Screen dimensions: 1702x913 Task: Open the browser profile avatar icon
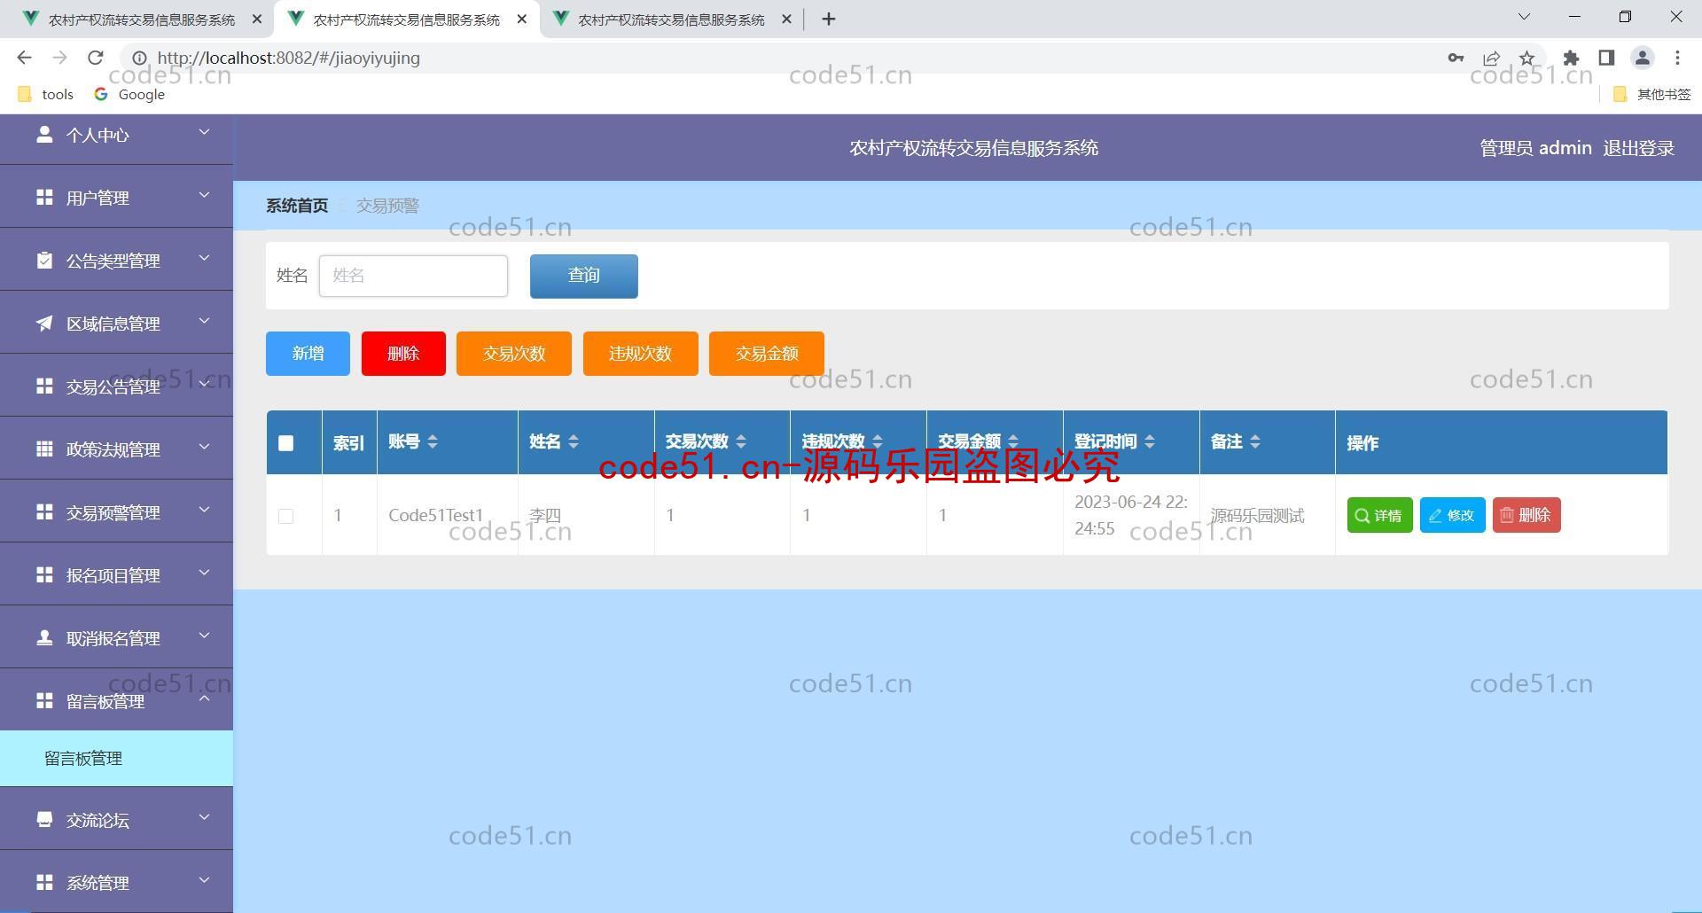1642,58
